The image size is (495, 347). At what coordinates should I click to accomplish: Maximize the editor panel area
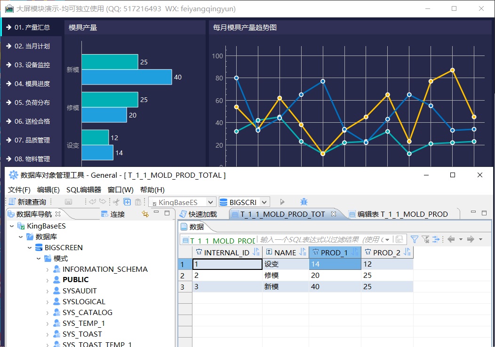point(485,213)
